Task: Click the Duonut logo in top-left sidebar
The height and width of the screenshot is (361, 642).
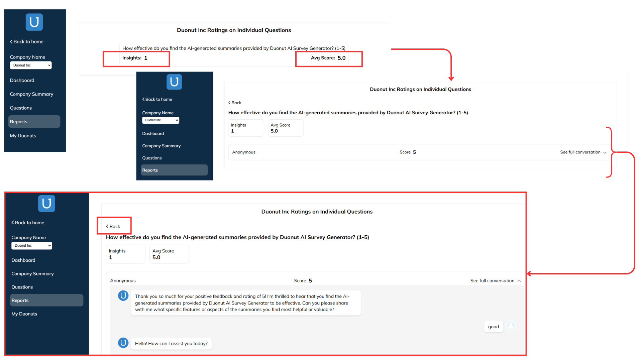Action: click(x=34, y=22)
